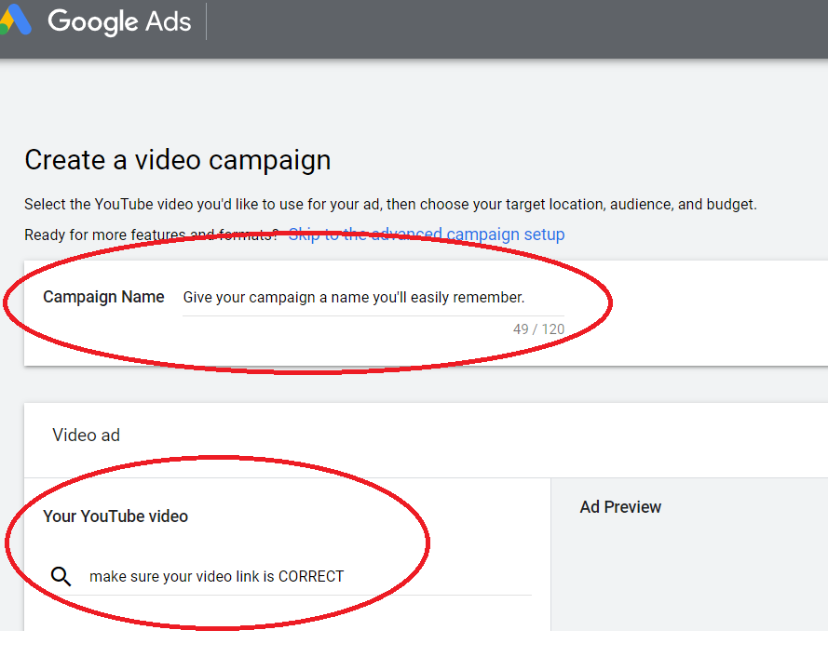The width and height of the screenshot is (828, 657).
Task: Click the Campaign Name label
Action: [x=103, y=297]
